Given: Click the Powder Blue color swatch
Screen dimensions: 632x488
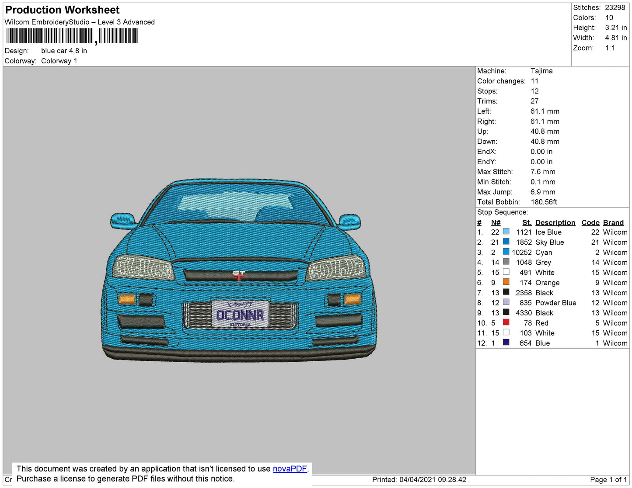Looking at the screenshot, I should point(506,302).
